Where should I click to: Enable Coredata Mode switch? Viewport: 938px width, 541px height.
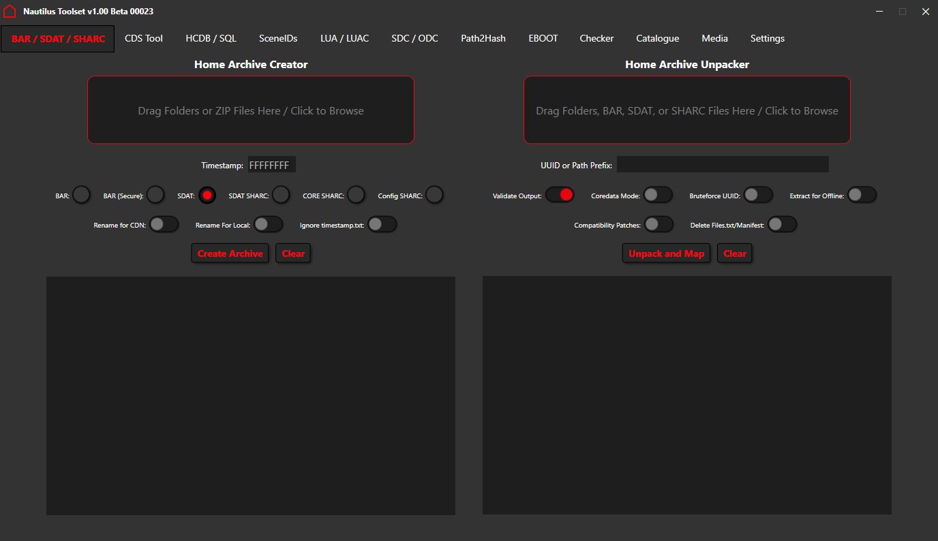click(658, 196)
